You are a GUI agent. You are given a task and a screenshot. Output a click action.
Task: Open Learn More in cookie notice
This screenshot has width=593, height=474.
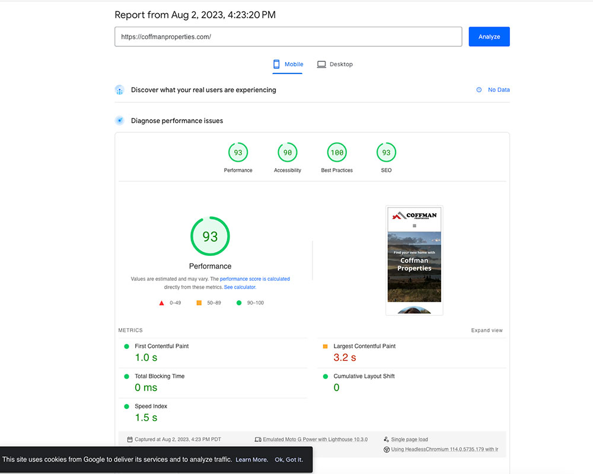tap(251, 460)
